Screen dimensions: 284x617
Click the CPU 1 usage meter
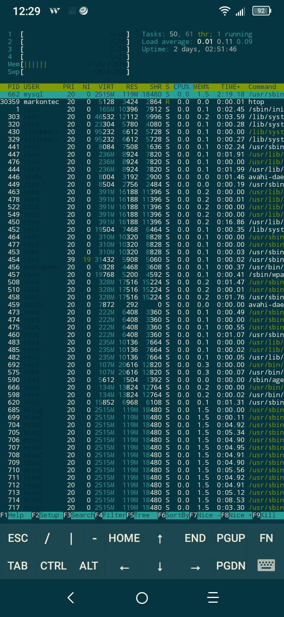coord(69,34)
